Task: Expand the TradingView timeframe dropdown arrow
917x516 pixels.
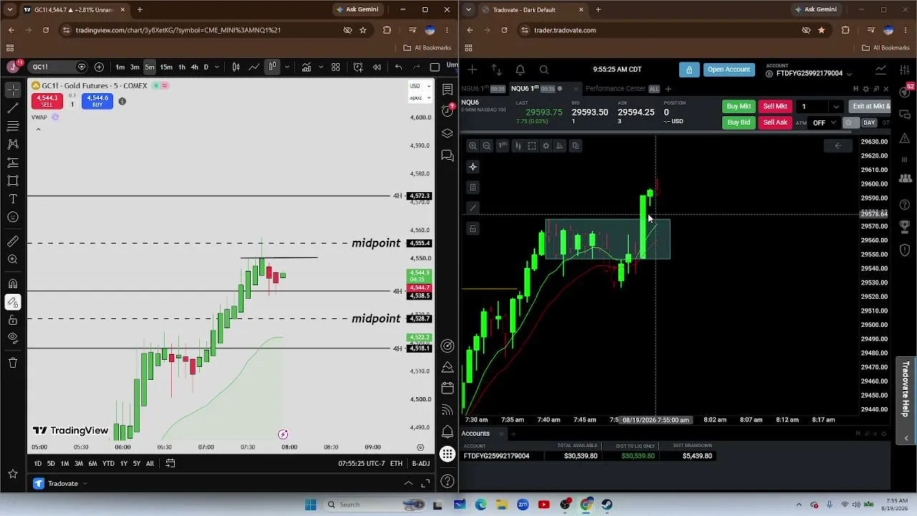Action: (x=216, y=67)
